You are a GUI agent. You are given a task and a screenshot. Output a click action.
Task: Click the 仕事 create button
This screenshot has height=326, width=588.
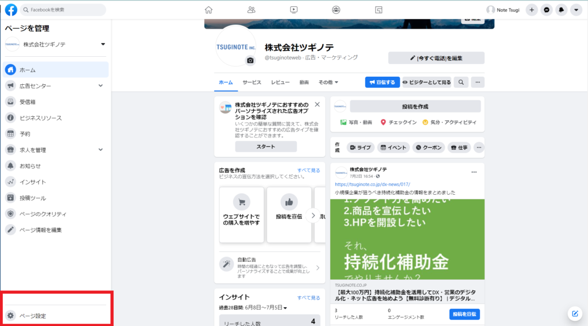pyautogui.click(x=459, y=147)
